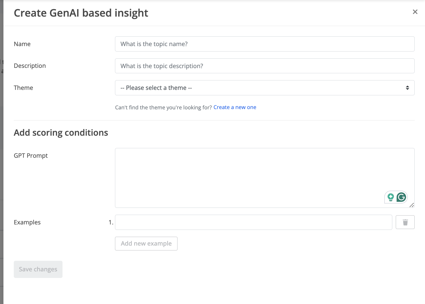Click the textarea resize handle corner
This screenshot has width=425, height=304.
coord(412,205)
